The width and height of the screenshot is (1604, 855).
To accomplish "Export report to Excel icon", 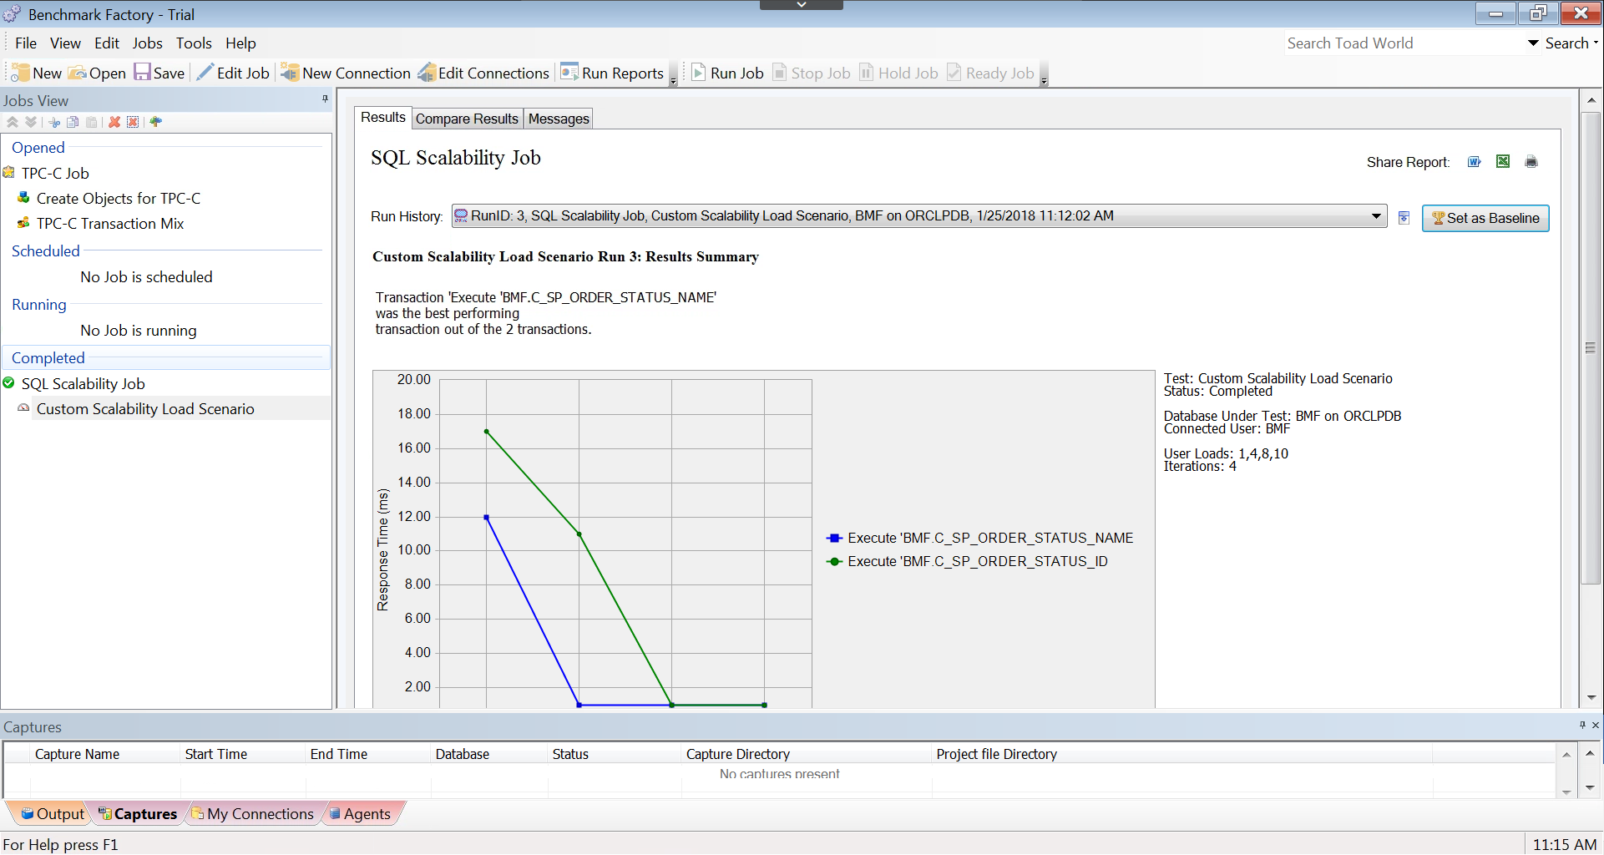I will [x=1502, y=162].
